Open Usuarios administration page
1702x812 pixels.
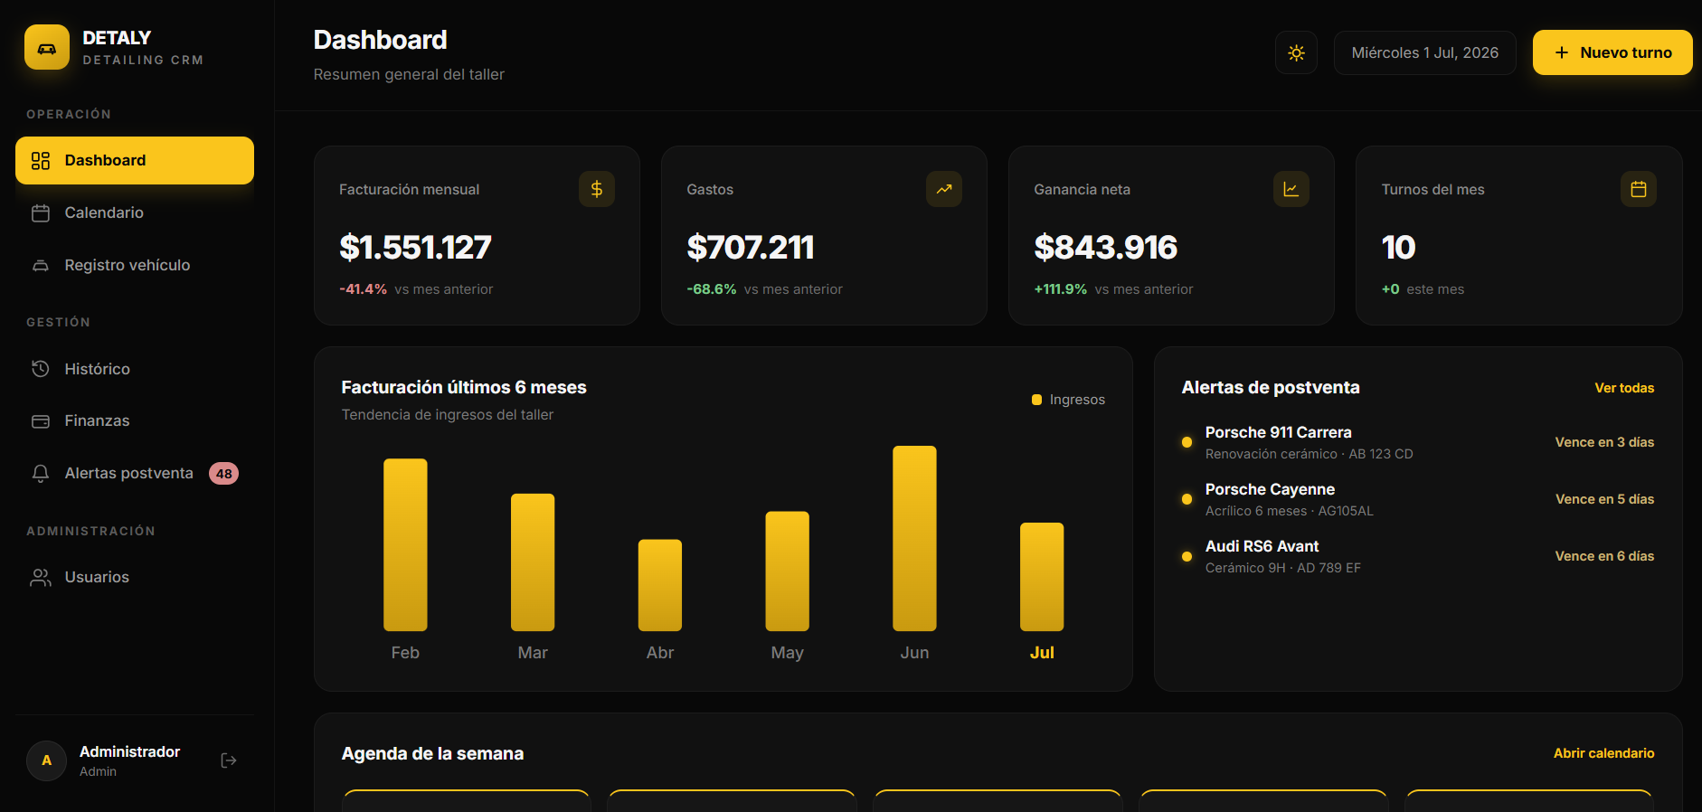point(135,577)
